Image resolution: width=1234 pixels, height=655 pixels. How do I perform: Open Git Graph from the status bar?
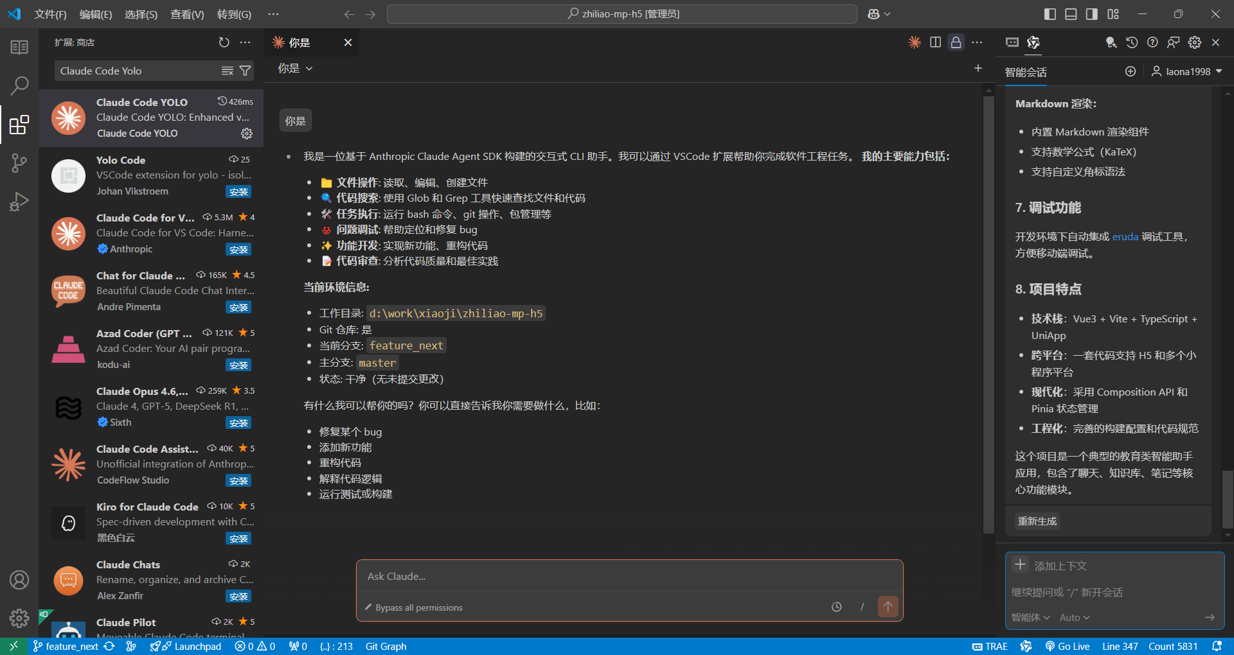385,646
